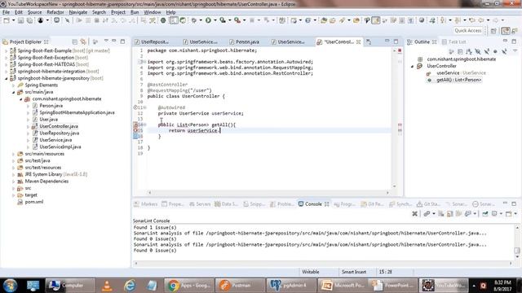Click the Windows Start button
The width and height of the screenshot is (522, 293).
(x=10, y=286)
